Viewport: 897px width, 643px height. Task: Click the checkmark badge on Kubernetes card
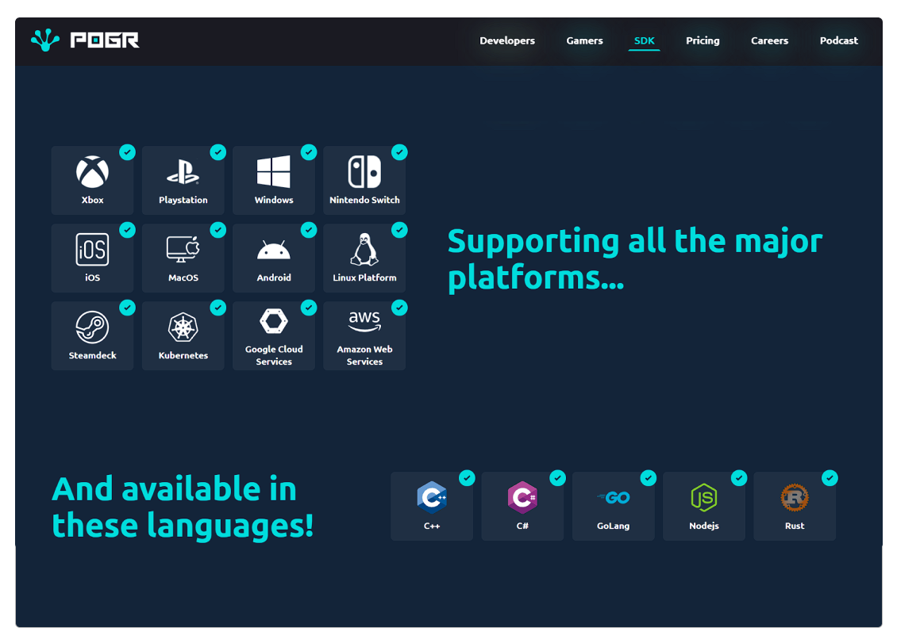(x=218, y=308)
